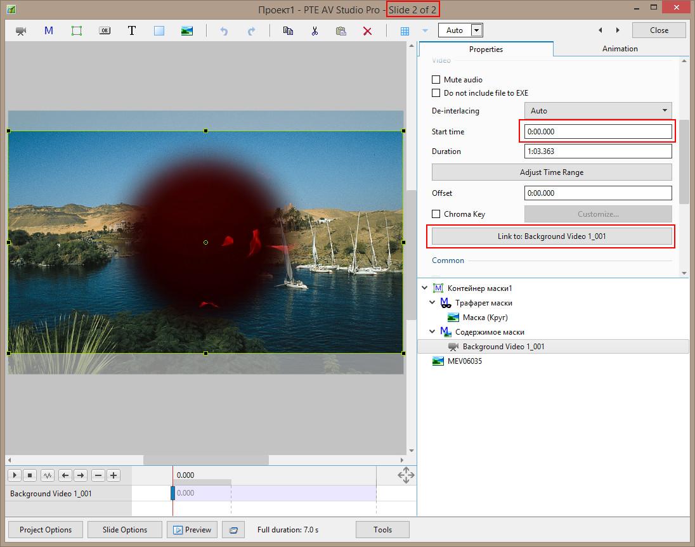Screen dimensions: 695x547
Task: Add an image object from the toolbar
Action: click(186, 30)
